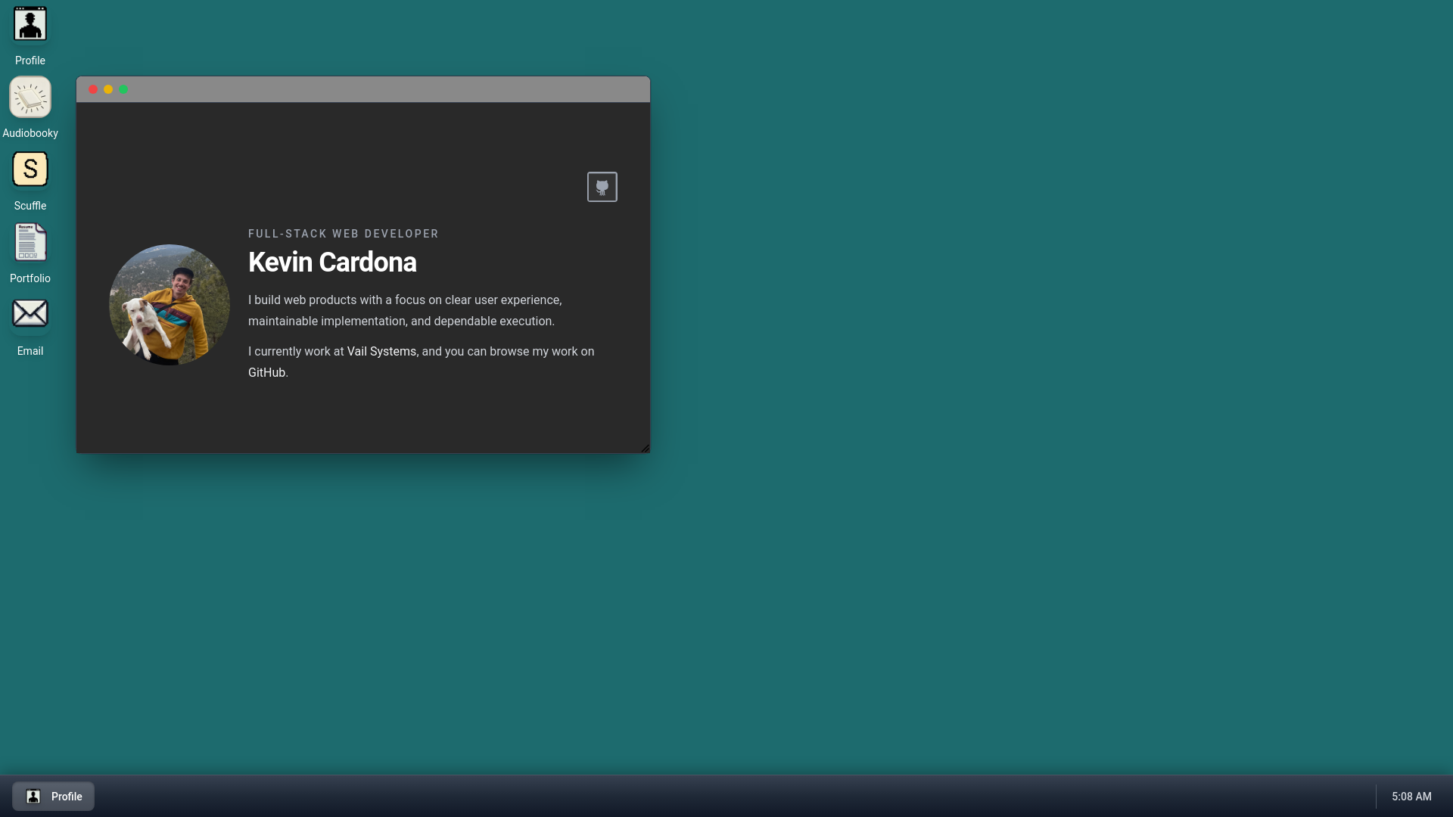
Task: Follow the Vail Systems link
Action: pos(381,352)
